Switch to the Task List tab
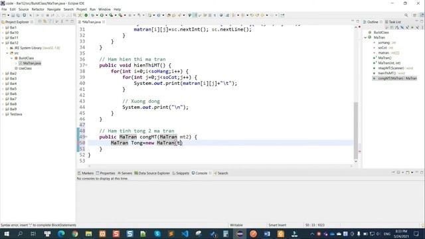The height and width of the screenshot is (239, 425). point(392,22)
